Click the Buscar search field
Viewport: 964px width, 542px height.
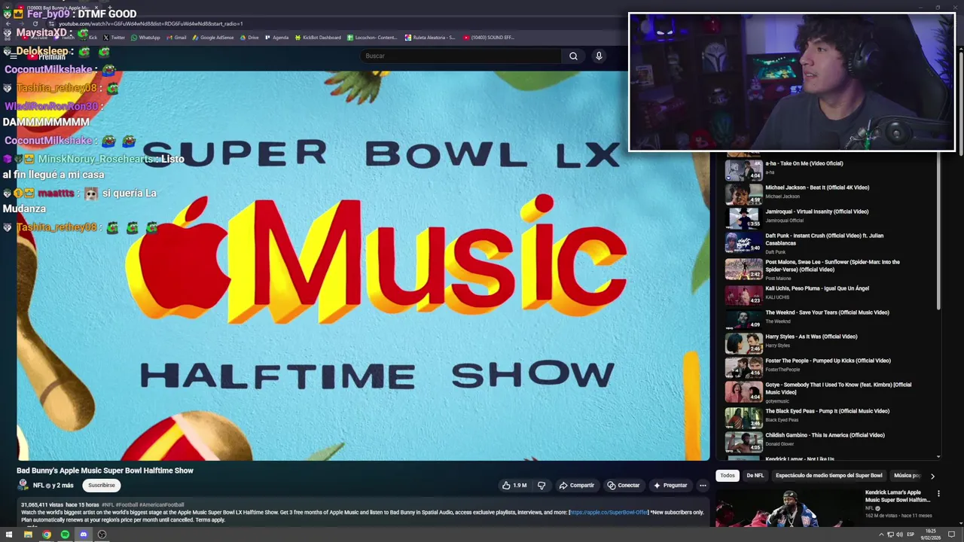[x=461, y=56]
